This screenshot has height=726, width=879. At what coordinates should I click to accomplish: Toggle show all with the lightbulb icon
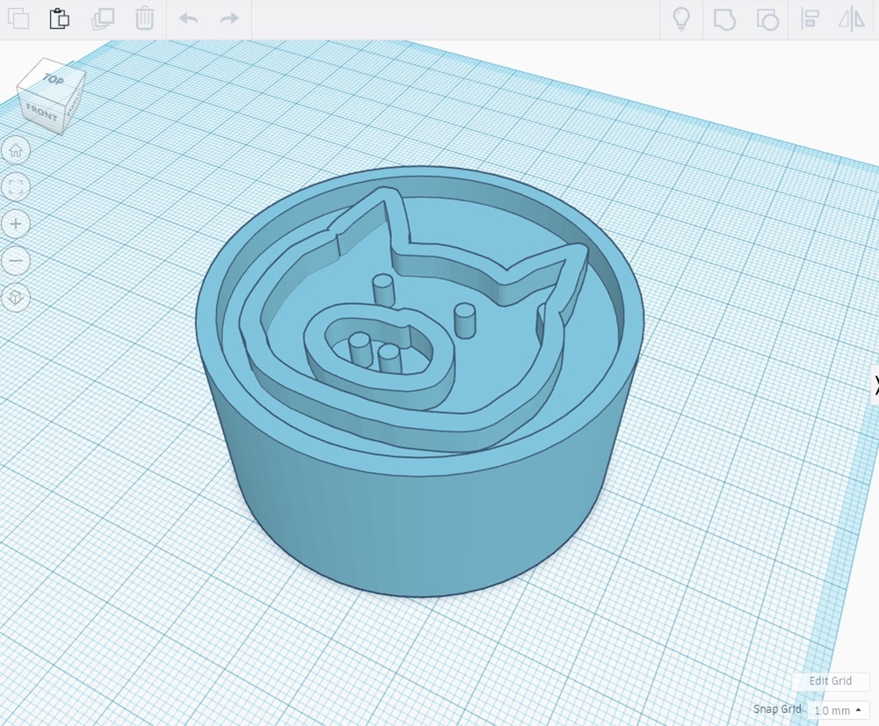680,18
